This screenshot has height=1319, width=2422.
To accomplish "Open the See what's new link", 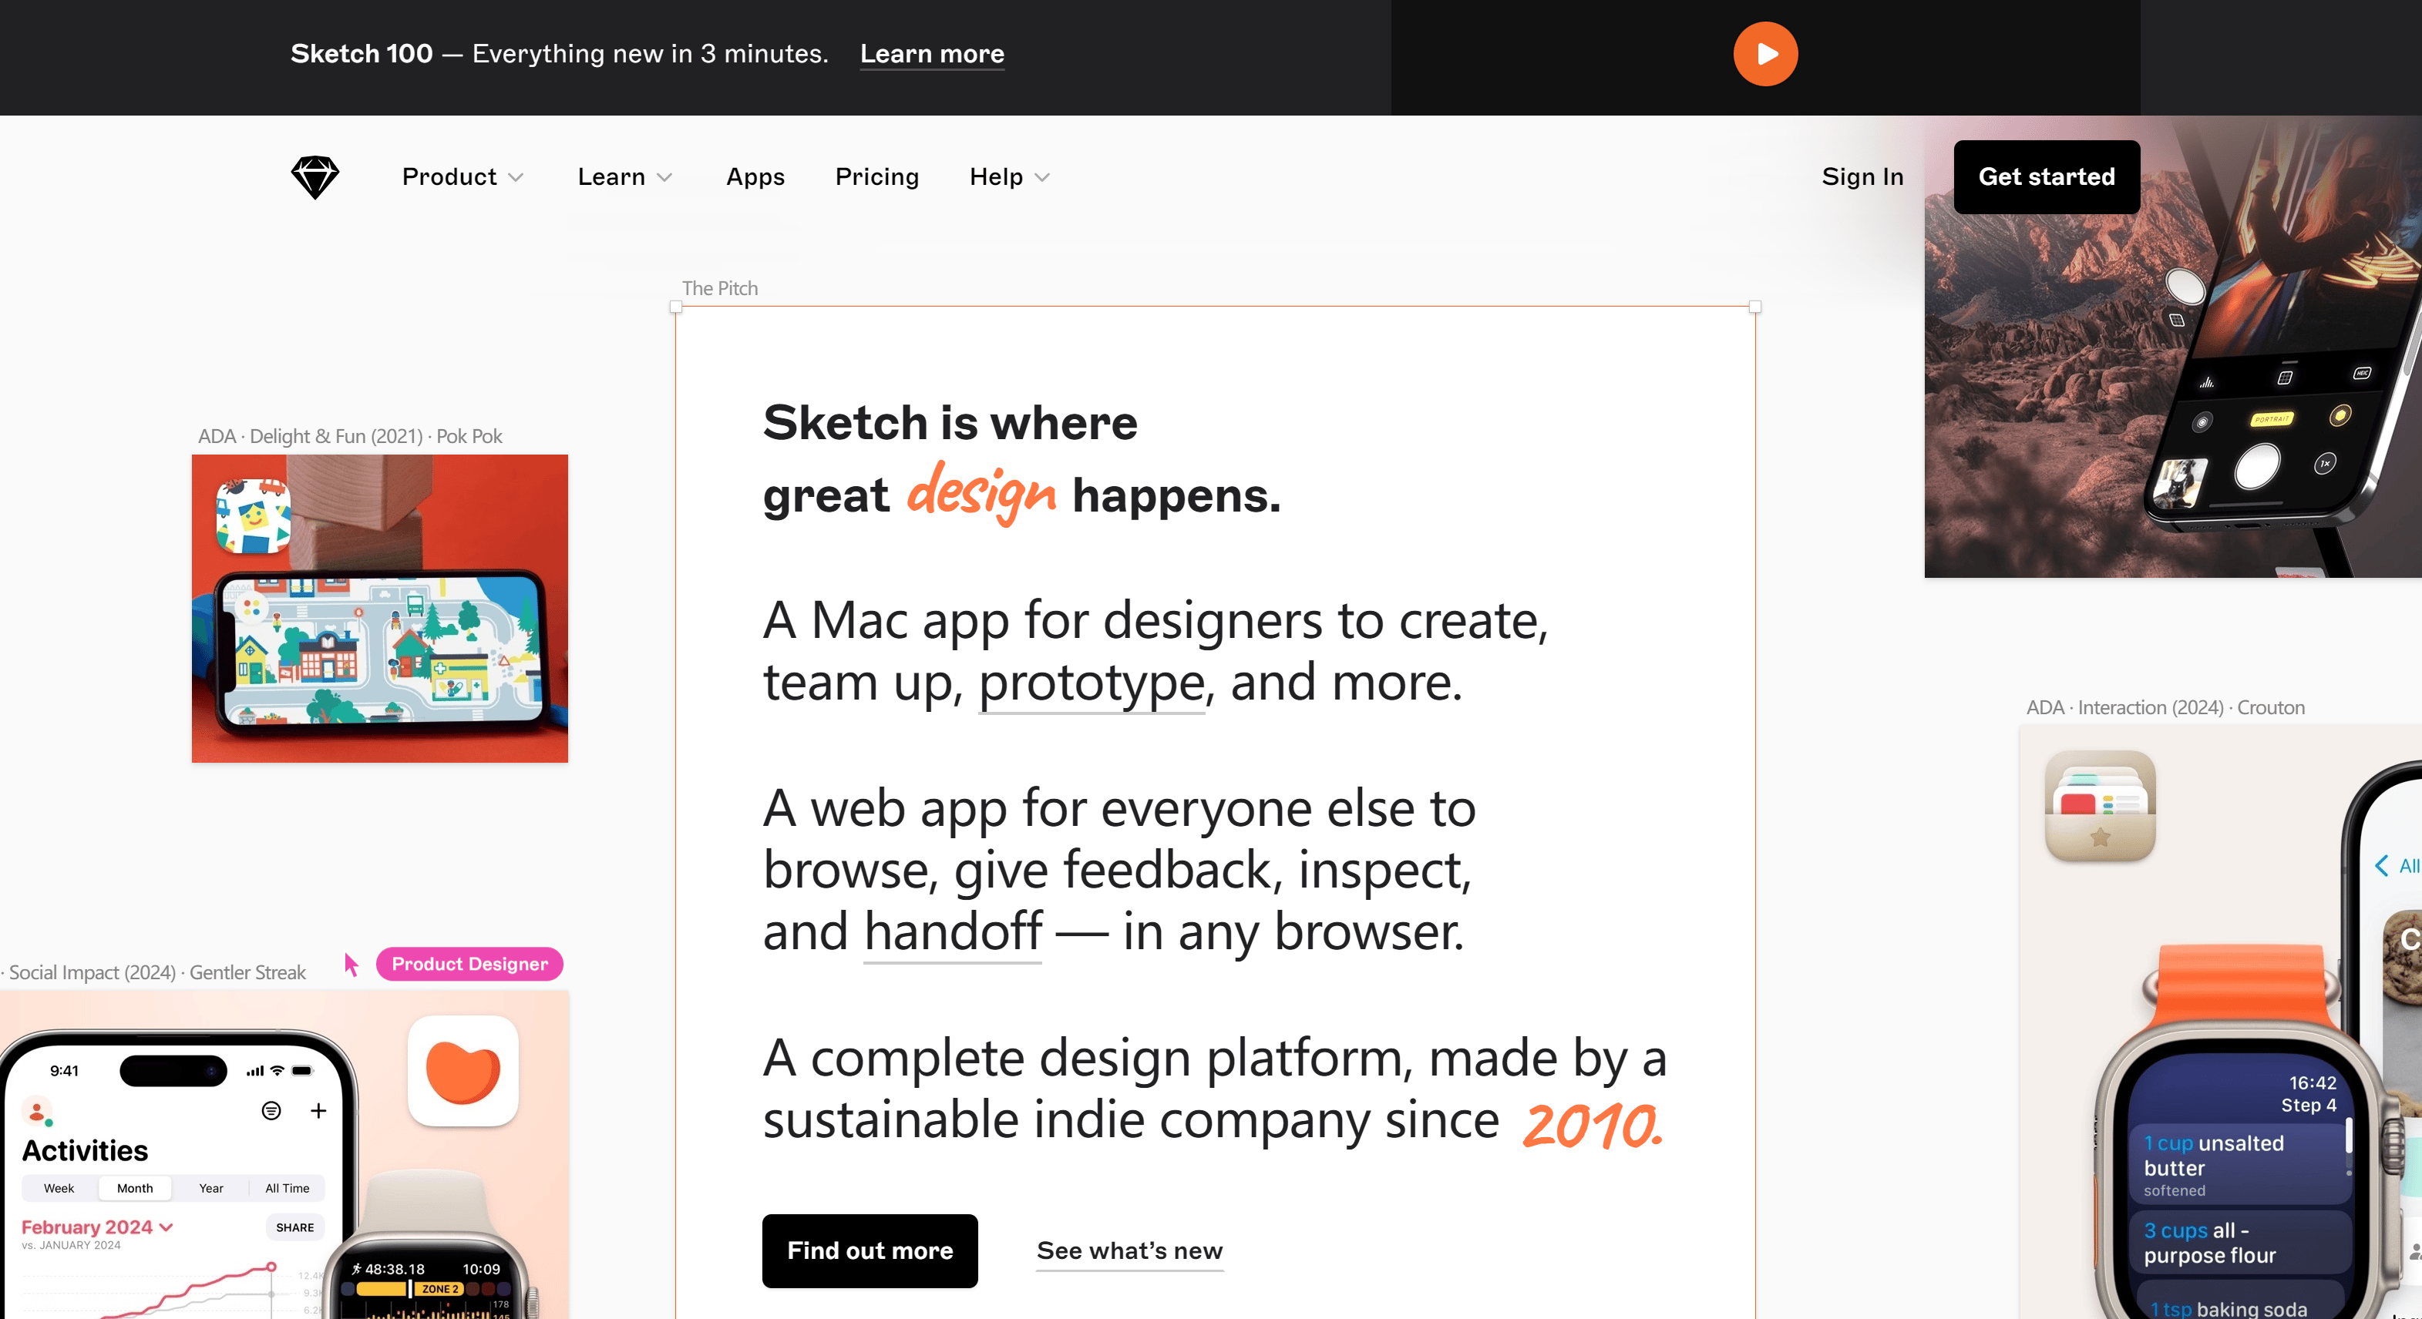I will click(x=1129, y=1250).
